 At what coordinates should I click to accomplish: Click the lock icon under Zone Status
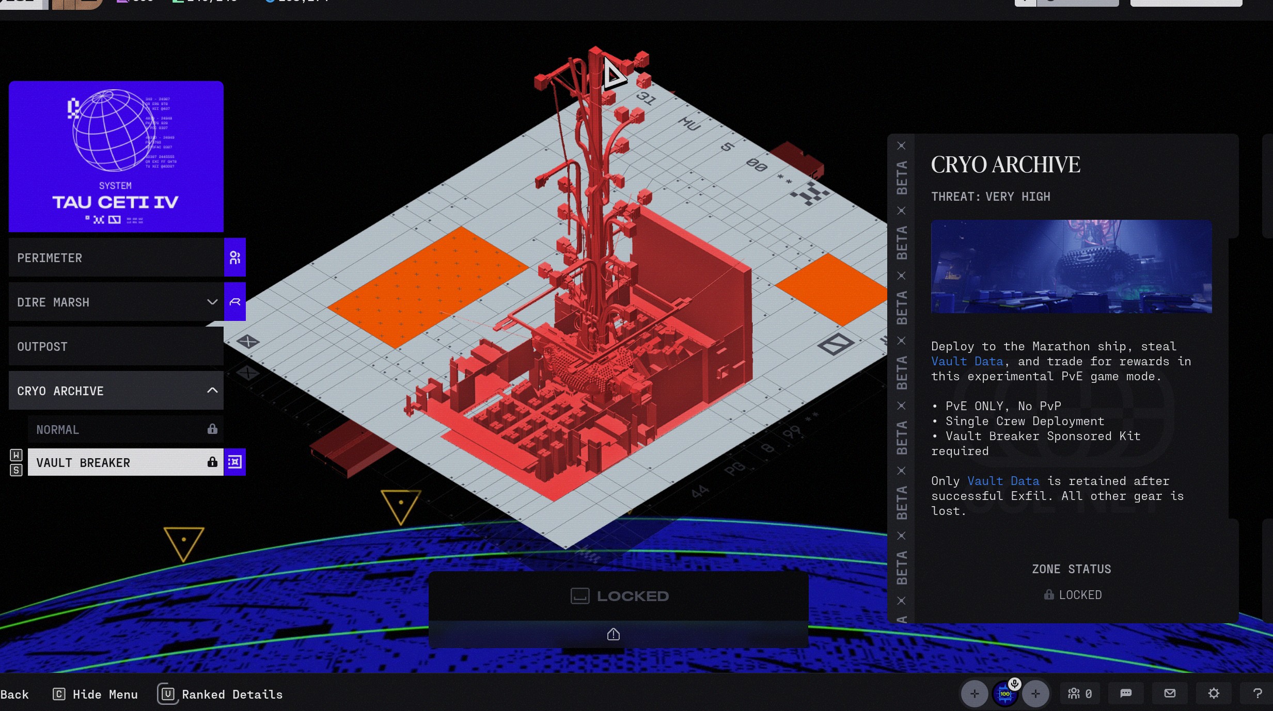(x=1049, y=594)
